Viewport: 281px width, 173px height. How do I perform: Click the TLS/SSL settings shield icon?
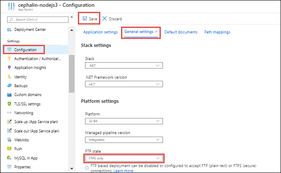[x=9, y=104]
